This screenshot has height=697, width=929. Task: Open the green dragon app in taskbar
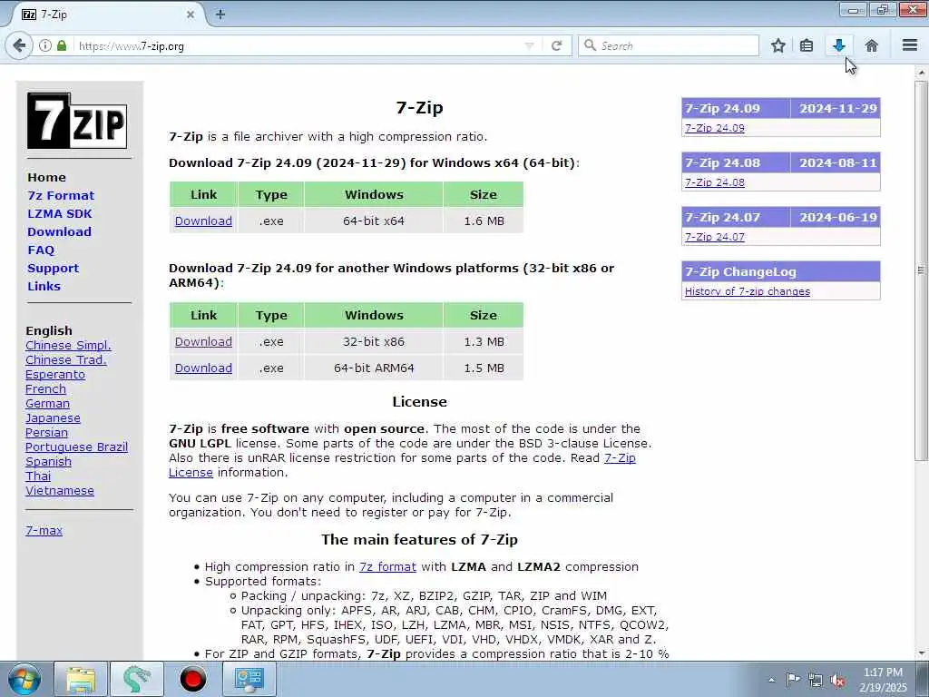[136, 679]
